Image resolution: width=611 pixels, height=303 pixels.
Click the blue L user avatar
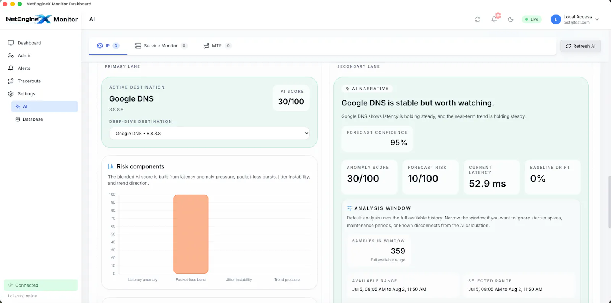coord(556,19)
